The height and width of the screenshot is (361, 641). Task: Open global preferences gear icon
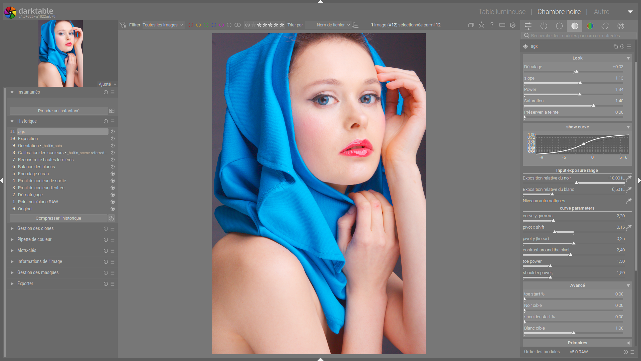(513, 25)
